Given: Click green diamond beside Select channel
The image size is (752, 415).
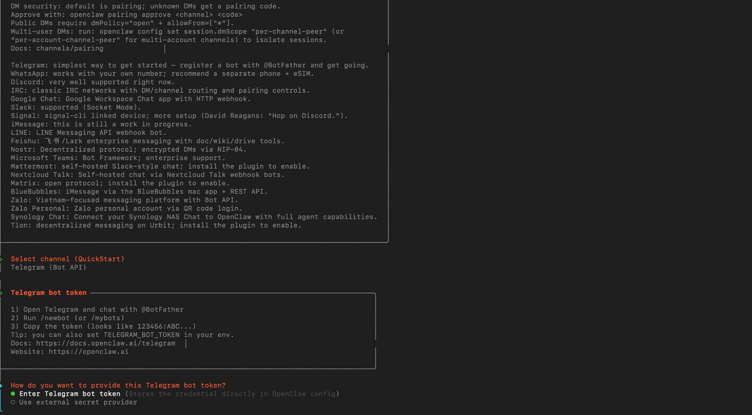Looking at the screenshot, I should point(1,259).
